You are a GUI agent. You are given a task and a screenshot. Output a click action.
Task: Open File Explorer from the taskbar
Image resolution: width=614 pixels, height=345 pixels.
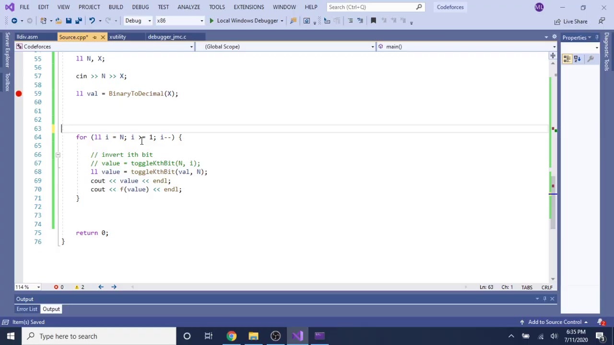coord(253,336)
